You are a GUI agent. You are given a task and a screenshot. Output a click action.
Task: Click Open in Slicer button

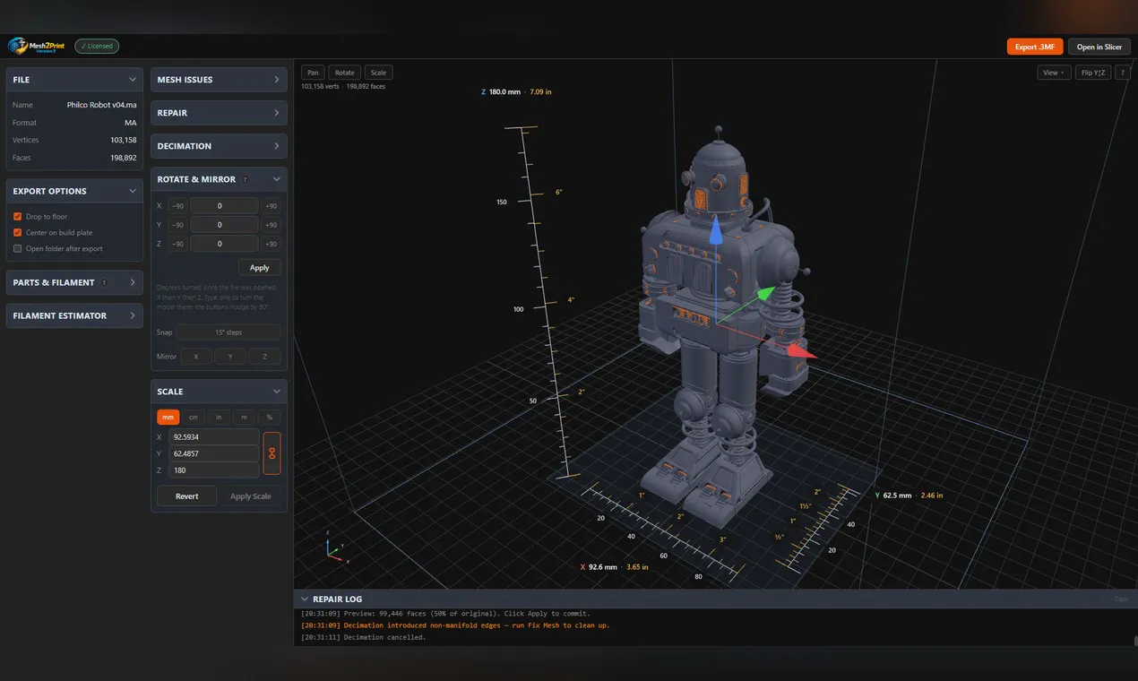(x=1099, y=47)
